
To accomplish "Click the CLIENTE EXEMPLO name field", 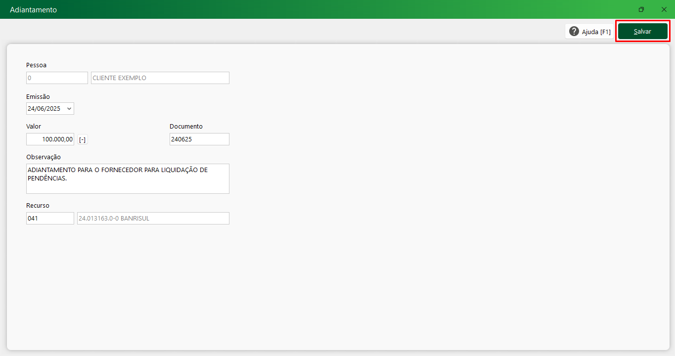I will pyautogui.click(x=160, y=78).
